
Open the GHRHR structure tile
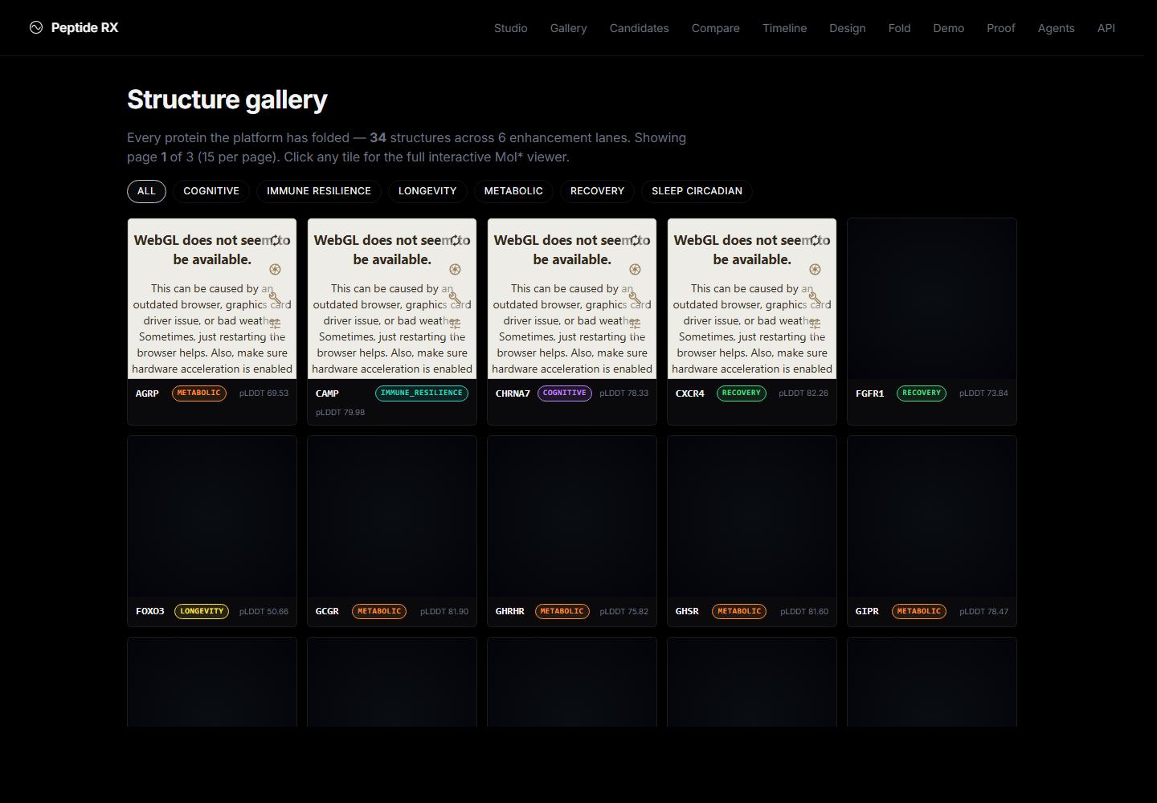tap(572, 531)
